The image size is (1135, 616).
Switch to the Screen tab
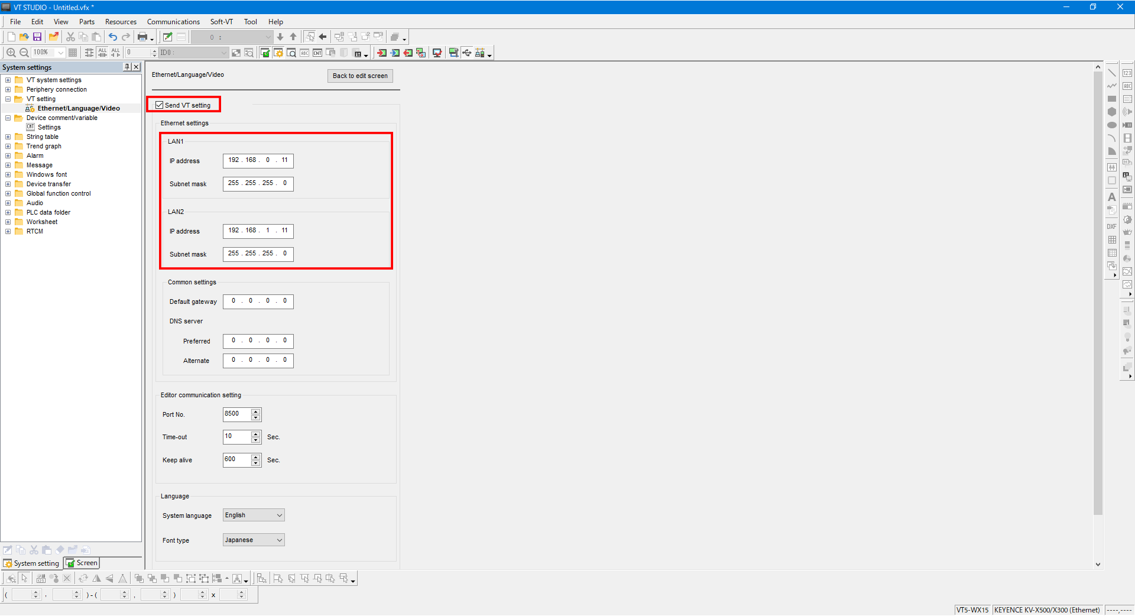tap(82, 563)
